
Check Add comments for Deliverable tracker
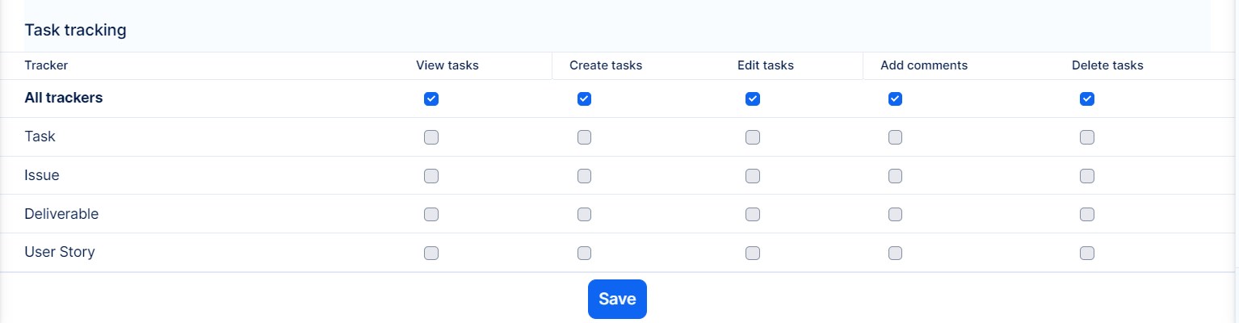tap(895, 214)
